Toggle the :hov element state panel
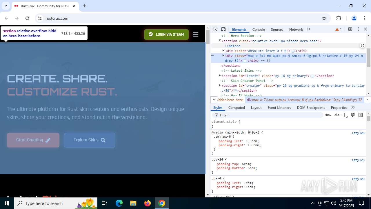371x209 pixels. [328, 115]
